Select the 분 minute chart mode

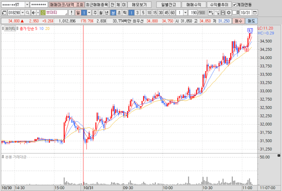click(x=113, y=13)
